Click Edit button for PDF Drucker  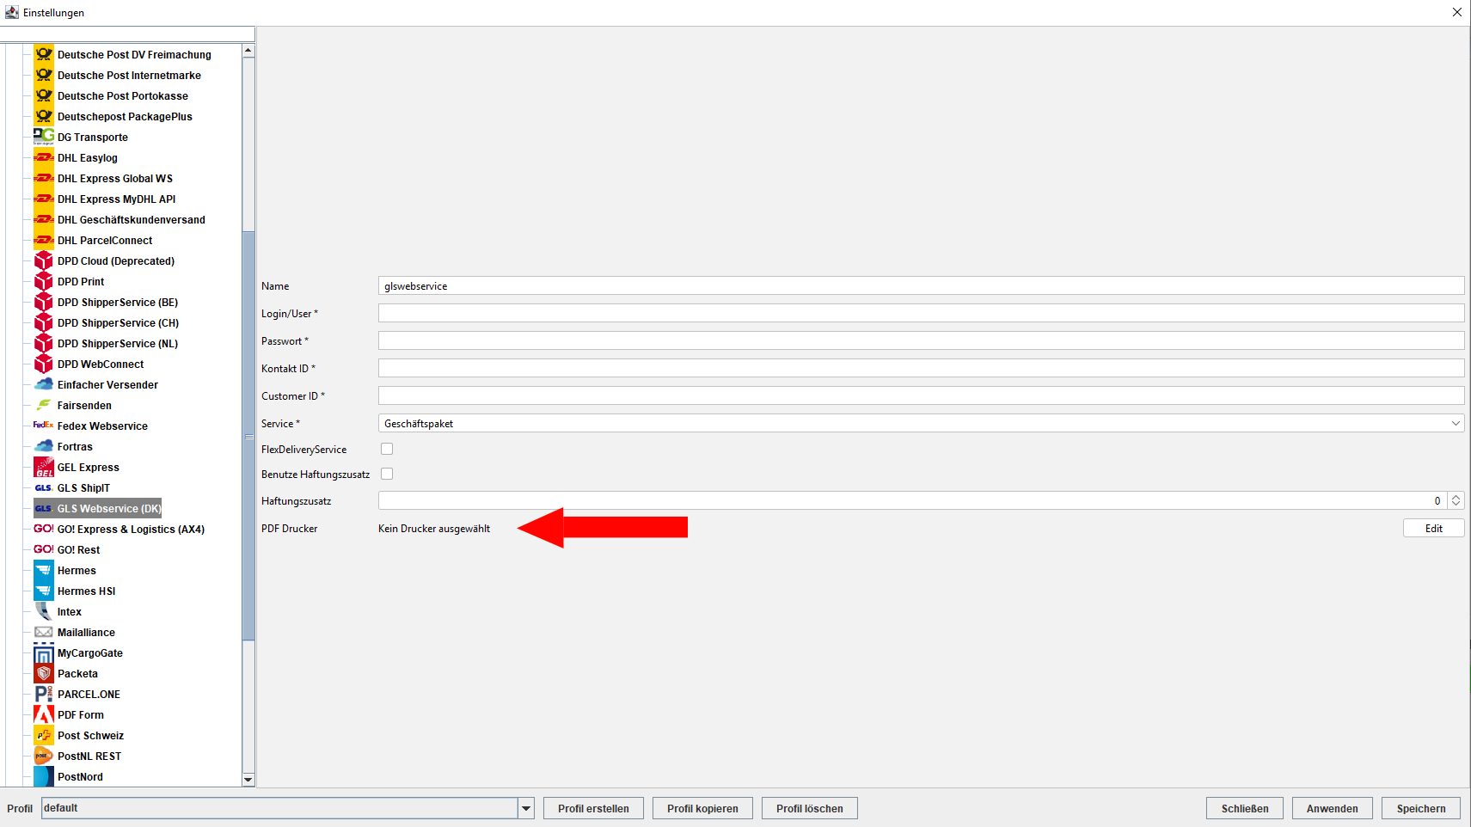click(1433, 528)
